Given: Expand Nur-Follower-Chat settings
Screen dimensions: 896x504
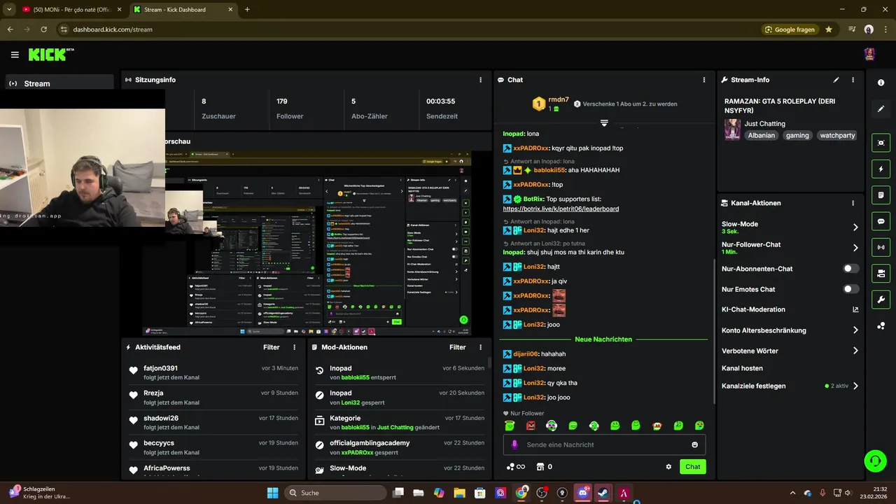Looking at the screenshot, I should click(855, 248).
